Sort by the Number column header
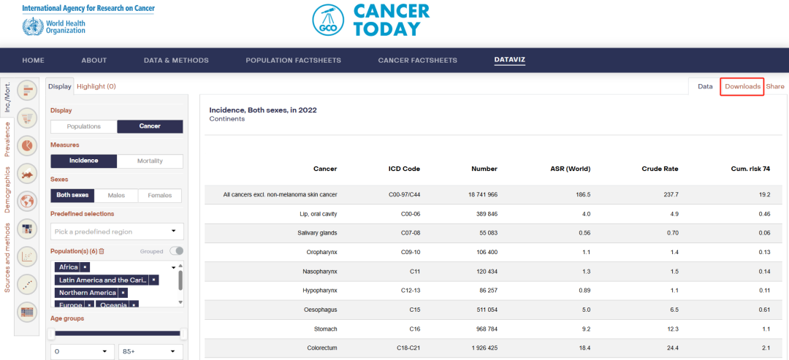 click(x=484, y=169)
